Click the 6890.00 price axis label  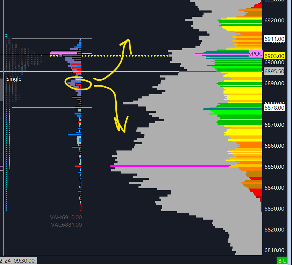point(274,83)
